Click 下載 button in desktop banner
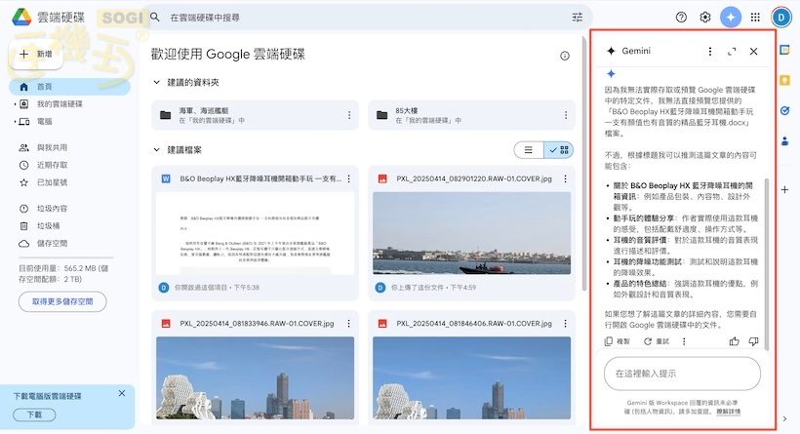The height and width of the screenshot is (434, 800). (34, 414)
